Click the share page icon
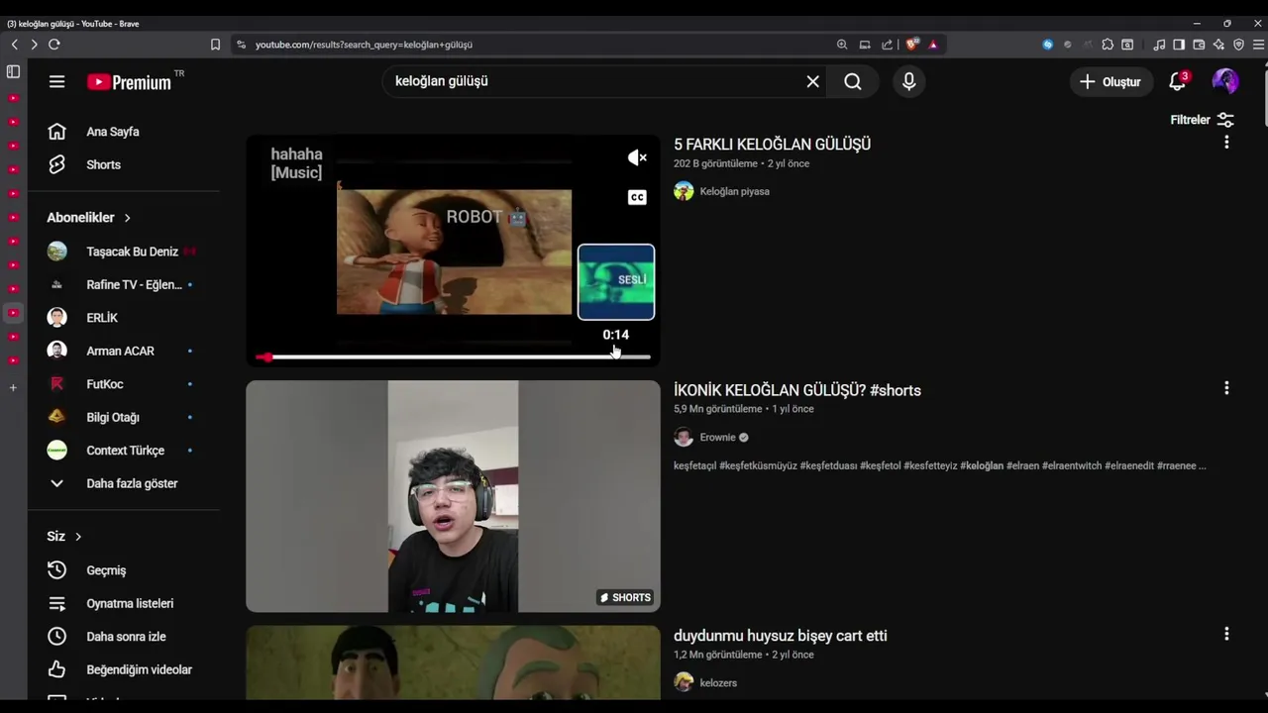 (x=887, y=45)
